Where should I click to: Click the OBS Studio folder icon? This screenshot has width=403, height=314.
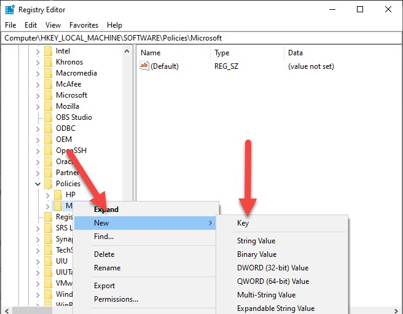[x=48, y=117]
